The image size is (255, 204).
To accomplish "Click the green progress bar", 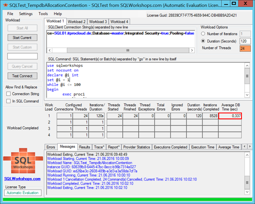I will [127, 199].
